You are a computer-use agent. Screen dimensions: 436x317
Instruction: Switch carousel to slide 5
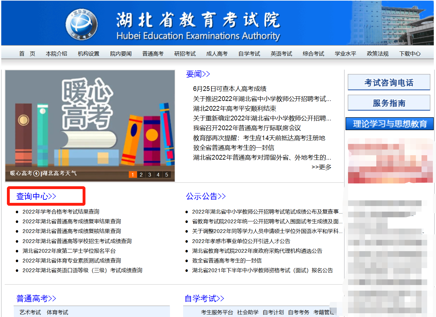point(166,175)
